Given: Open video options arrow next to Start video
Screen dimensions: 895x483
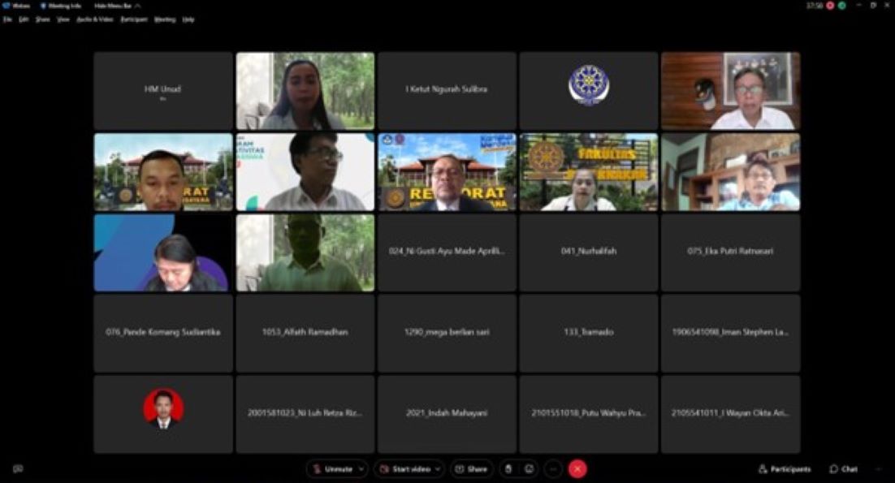Looking at the screenshot, I should [x=438, y=469].
